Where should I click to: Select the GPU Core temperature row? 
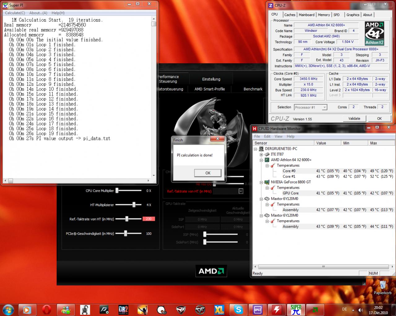pos(323,193)
